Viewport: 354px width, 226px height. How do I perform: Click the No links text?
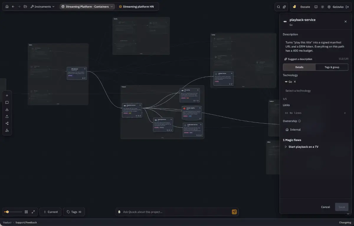point(295,113)
